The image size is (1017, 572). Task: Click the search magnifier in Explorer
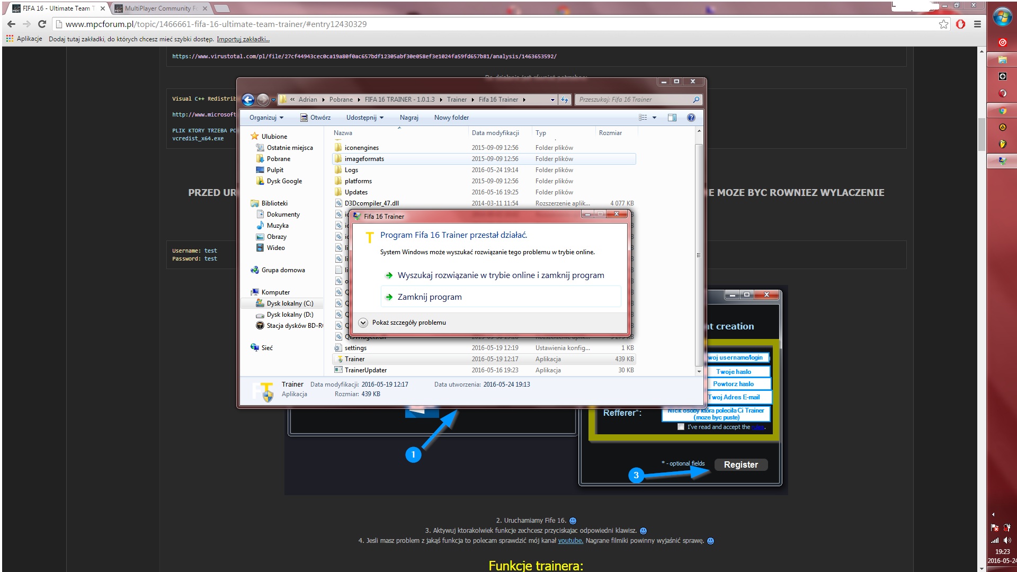[696, 100]
